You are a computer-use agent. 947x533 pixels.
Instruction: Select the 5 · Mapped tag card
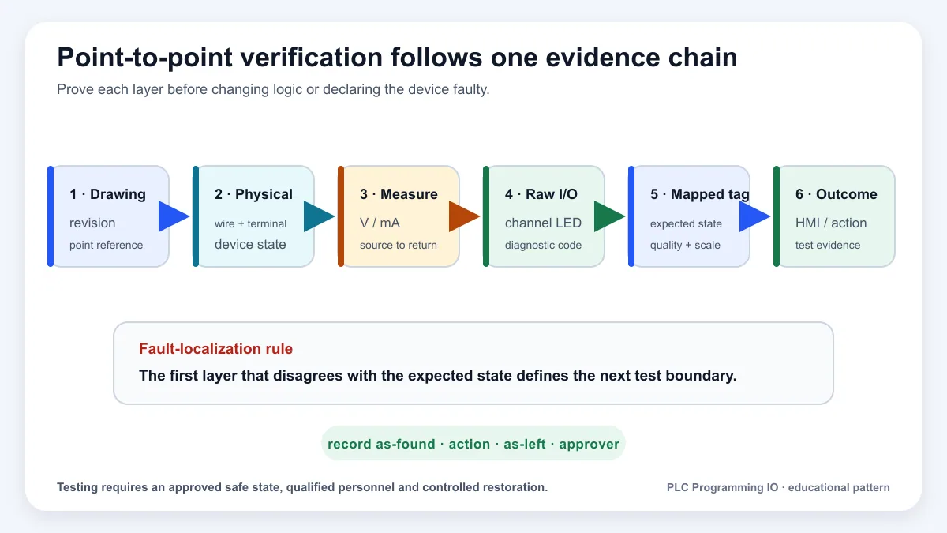(690, 216)
